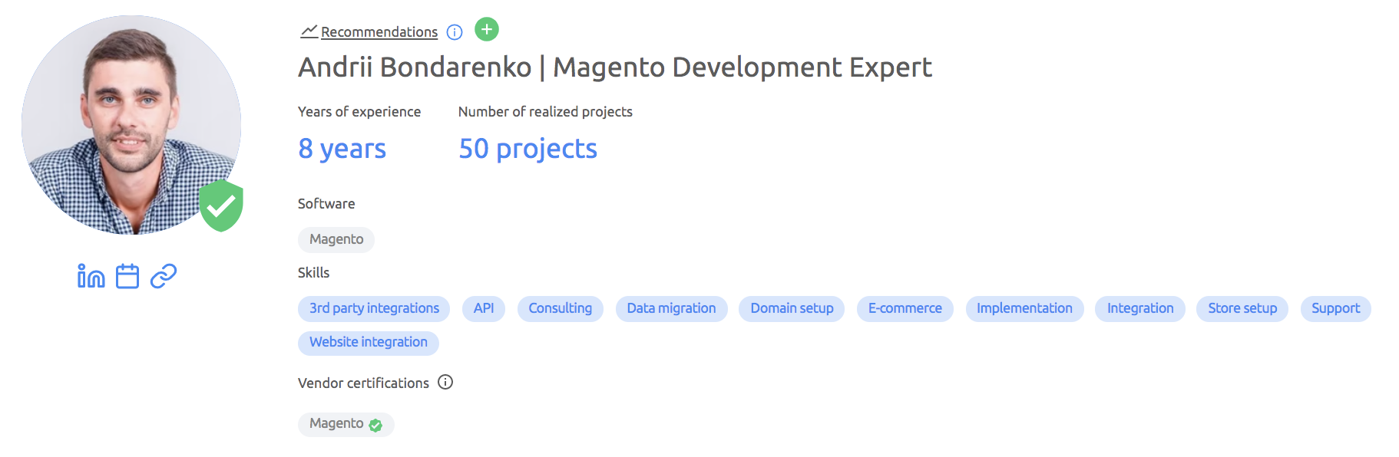
Task: Click the Vendor certifications info icon
Action: (x=445, y=382)
